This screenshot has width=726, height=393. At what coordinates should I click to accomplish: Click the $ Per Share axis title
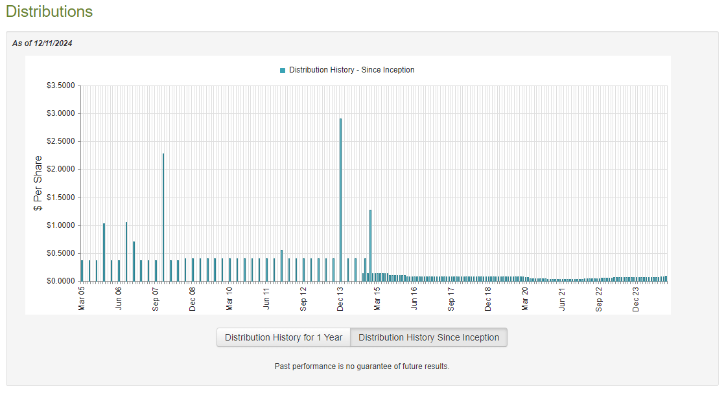pyautogui.click(x=38, y=183)
